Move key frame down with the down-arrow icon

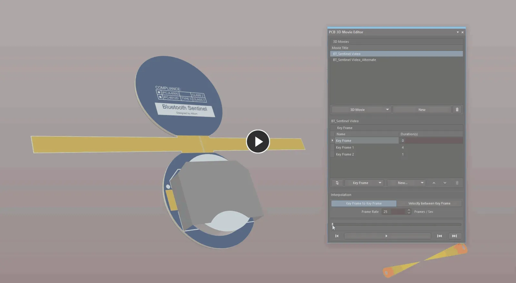tap(445, 183)
